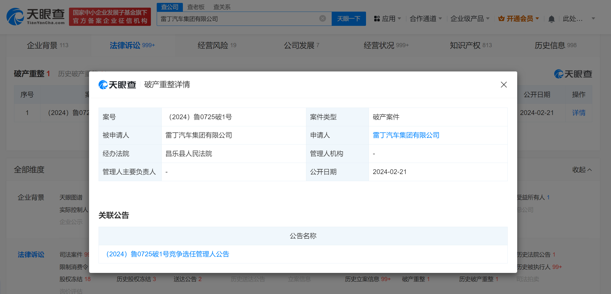Viewport: 611px width, 294px height.
Task: Clear the search field text
Action: point(322,18)
